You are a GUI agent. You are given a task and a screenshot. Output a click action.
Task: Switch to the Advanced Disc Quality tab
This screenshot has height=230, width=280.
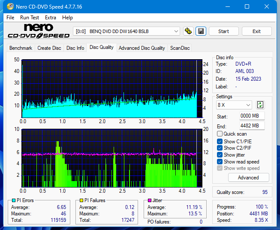[x=142, y=48]
